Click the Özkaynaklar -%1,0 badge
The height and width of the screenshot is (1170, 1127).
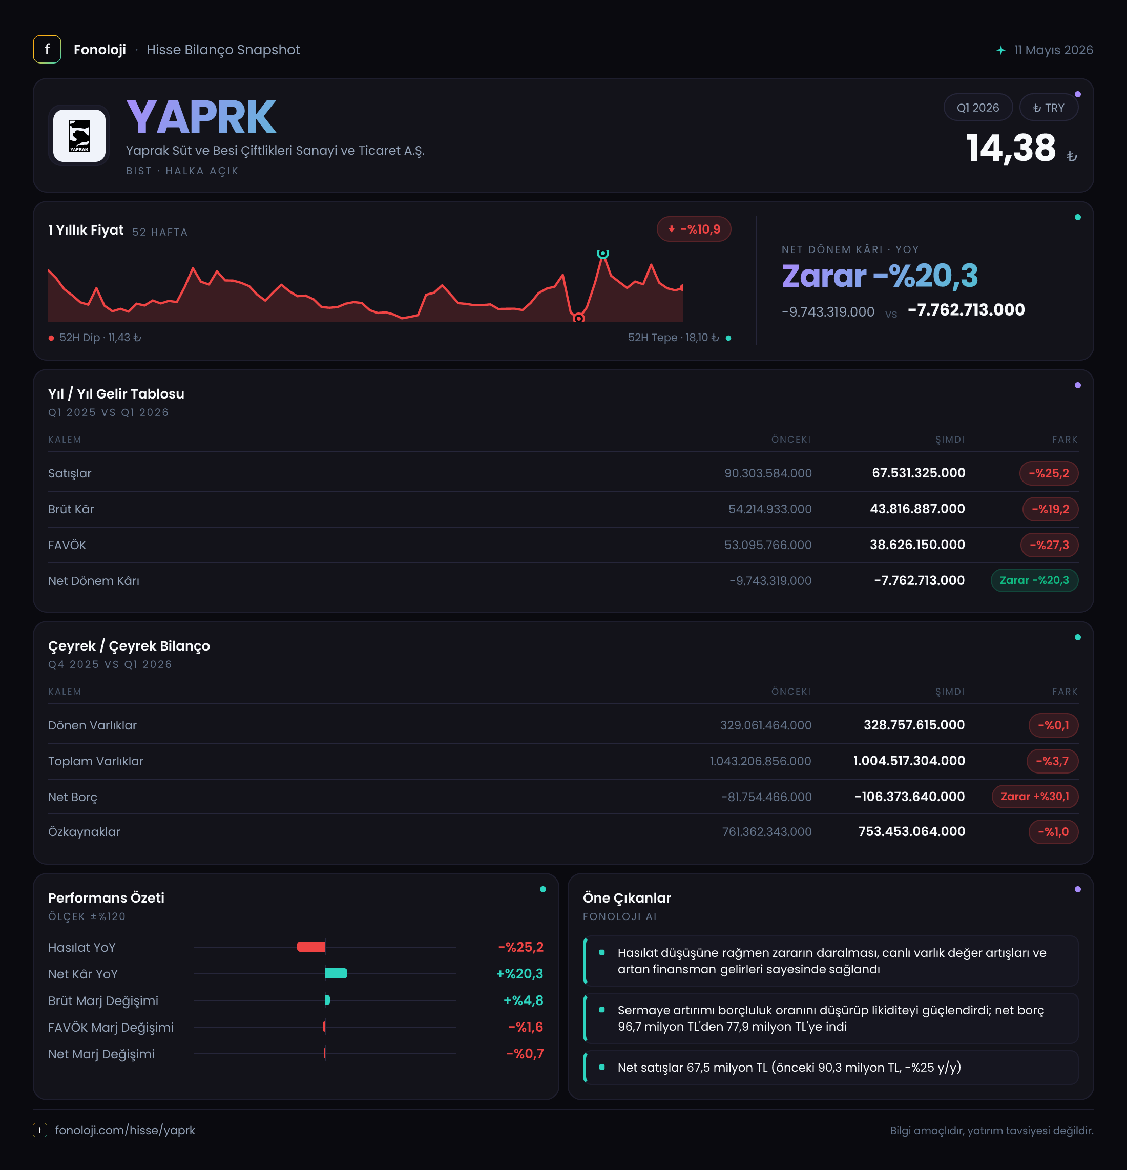coord(1054,831)
